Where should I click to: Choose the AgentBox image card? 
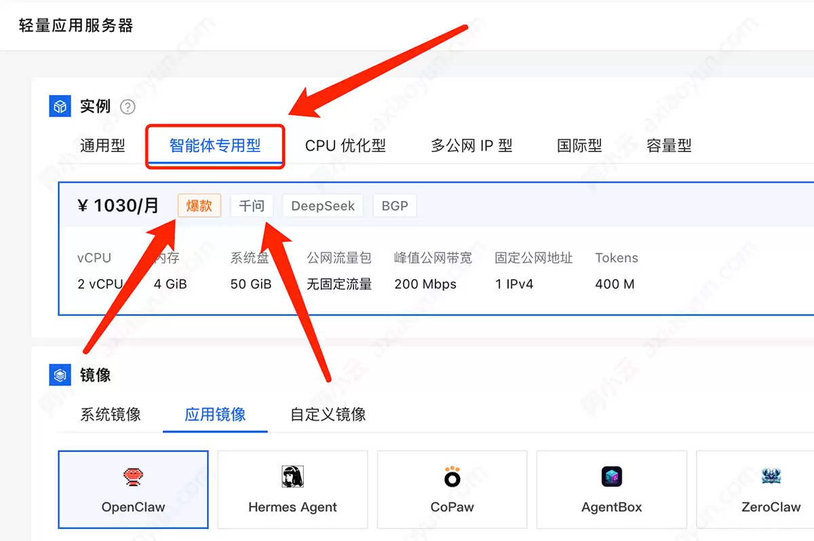612,489
